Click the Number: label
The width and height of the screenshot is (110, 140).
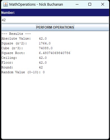(x=8, y=13)
